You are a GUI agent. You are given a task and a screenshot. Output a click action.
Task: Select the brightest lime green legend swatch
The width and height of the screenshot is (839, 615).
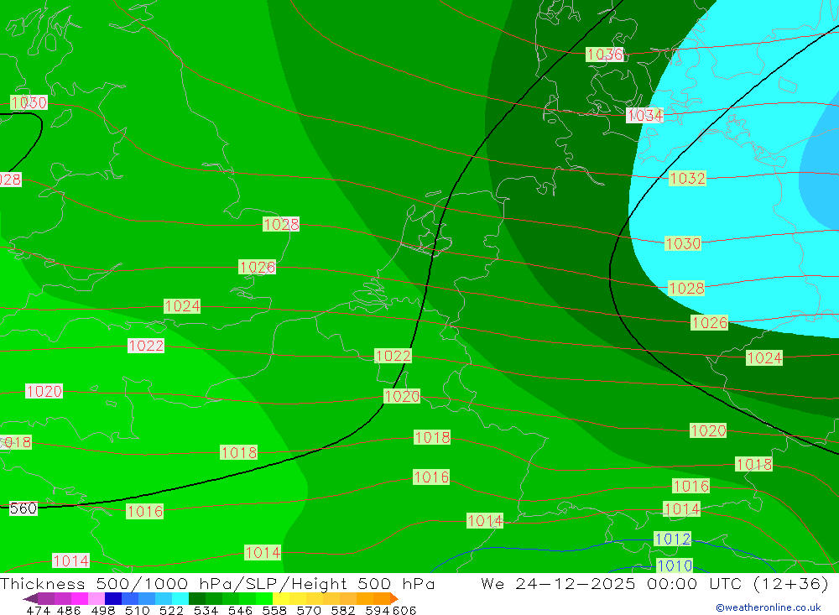(264, 598)
